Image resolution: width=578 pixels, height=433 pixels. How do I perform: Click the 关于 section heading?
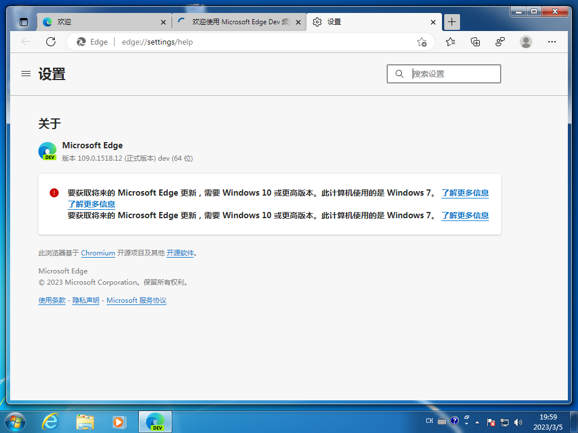[50, 123]
